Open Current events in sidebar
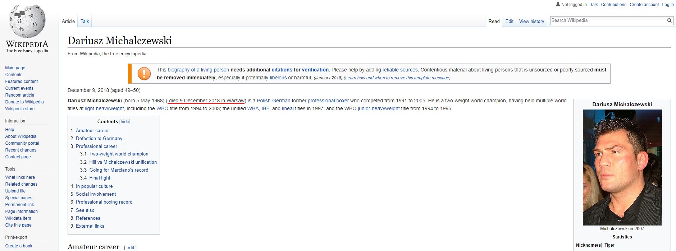This screenshot has width=676, height=251. tap(19, 88)
